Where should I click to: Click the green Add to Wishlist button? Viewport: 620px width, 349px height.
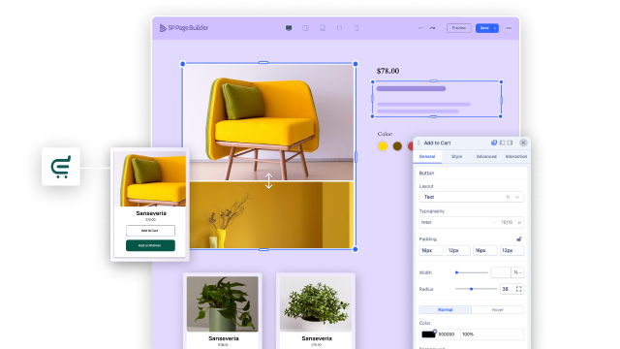tap(150, 245)
